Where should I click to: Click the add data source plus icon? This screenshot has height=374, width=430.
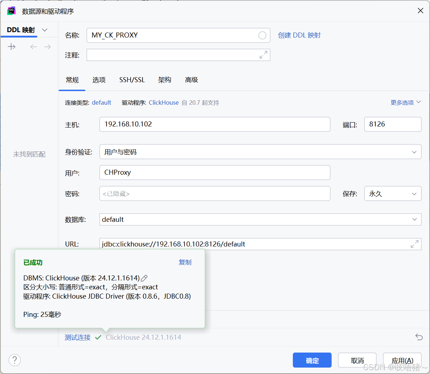tap(12, 47)
